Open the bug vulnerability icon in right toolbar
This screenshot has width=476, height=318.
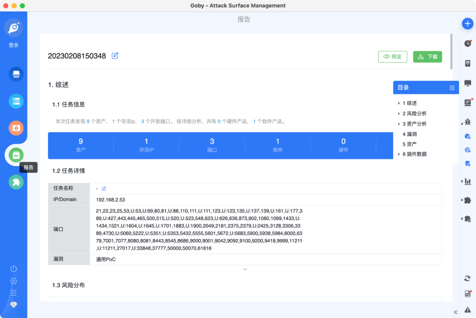pos(468,122)
